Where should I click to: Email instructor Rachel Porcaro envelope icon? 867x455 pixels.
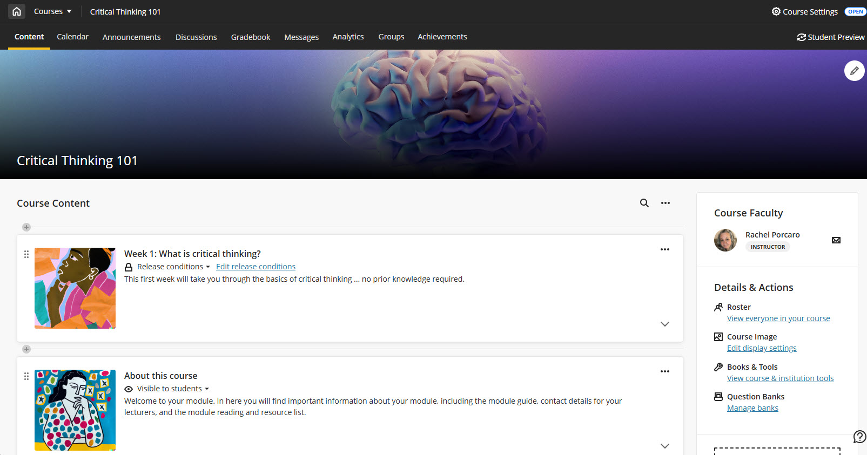pos(836,240)
